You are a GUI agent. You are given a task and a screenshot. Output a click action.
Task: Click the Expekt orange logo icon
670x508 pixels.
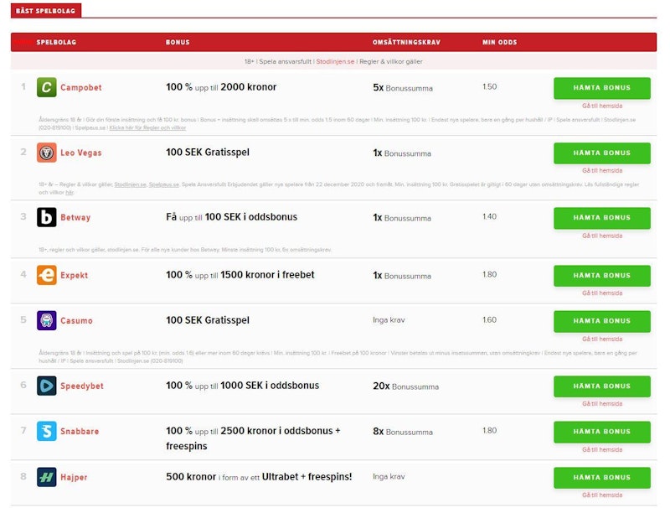47,275
